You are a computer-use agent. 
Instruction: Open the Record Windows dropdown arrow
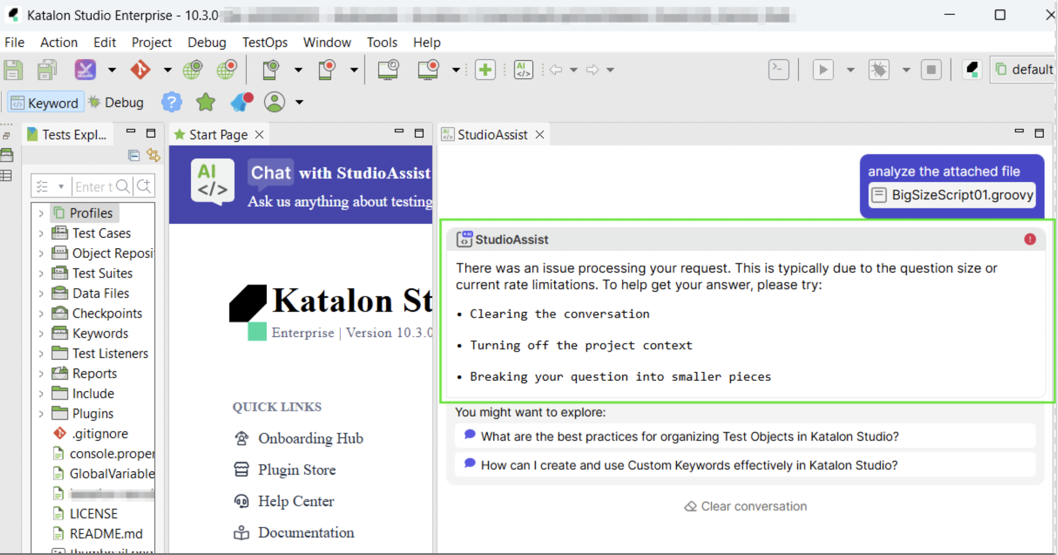click(456, 70)
